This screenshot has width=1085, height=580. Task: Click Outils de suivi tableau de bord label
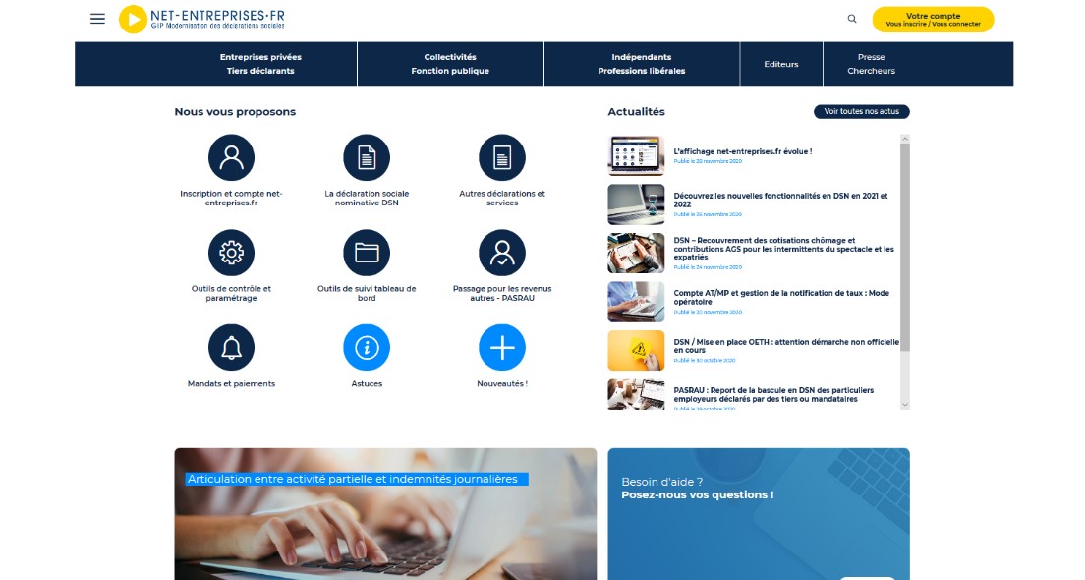tap(367, 294)
